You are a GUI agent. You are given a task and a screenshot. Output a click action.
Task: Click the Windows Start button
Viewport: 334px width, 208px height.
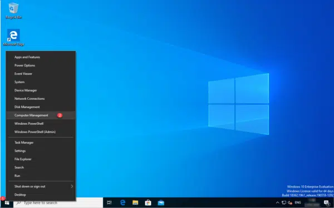7,202
